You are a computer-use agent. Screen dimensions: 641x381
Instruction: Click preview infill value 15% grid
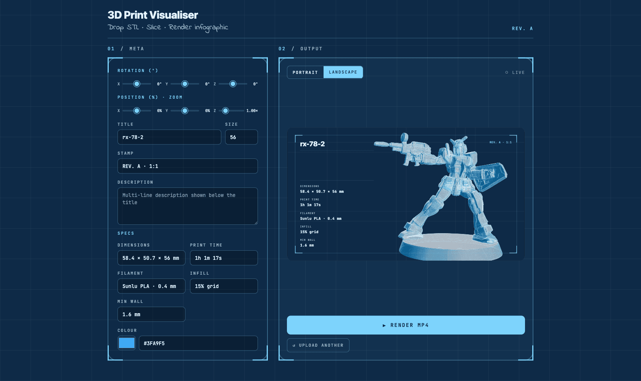click(309, 232)
